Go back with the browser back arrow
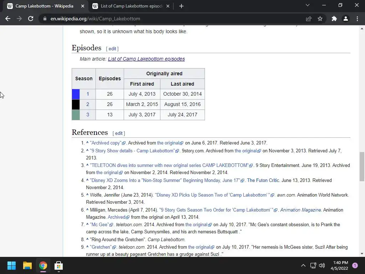 [8, 19]
